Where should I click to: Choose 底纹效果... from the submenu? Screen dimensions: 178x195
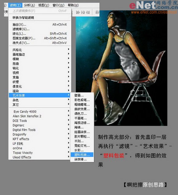click(x=82, y=109)
